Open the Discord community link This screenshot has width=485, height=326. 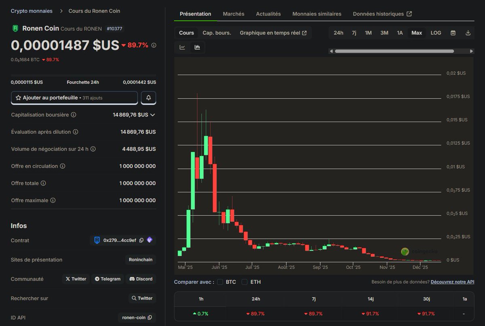[141, 279]
